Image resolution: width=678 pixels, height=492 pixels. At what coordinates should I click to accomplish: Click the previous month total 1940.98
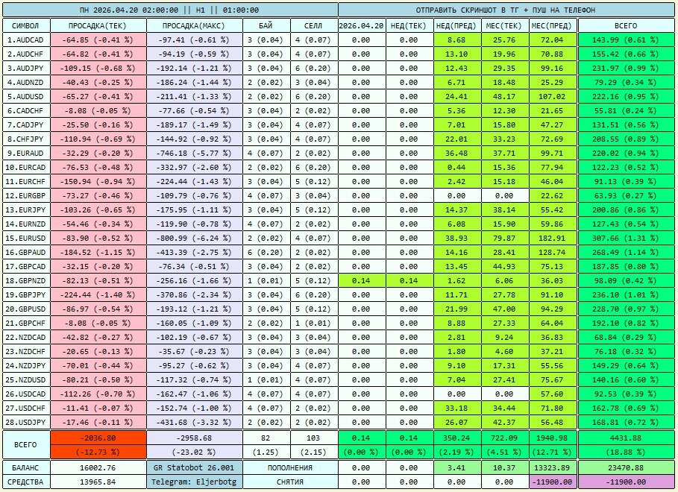552,438
